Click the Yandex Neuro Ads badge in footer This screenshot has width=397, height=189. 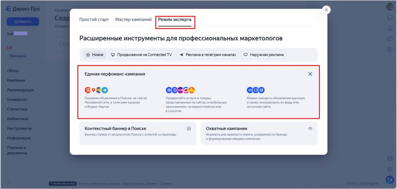(x=63, y=183)
